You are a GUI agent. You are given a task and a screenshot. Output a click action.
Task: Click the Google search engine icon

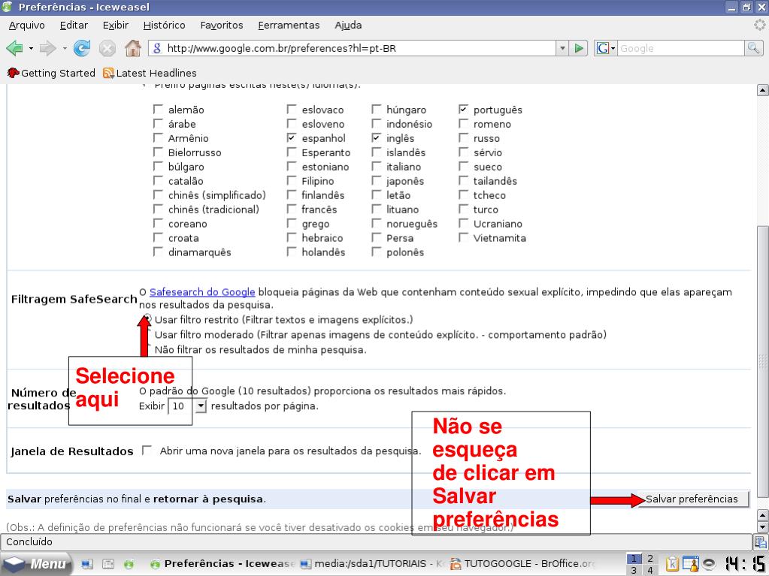602,48
